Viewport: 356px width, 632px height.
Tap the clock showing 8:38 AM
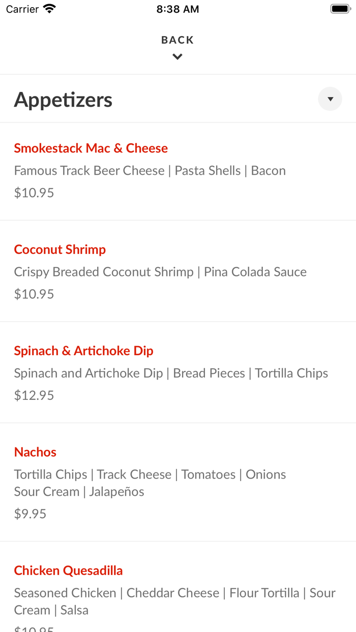click(177, 8)
